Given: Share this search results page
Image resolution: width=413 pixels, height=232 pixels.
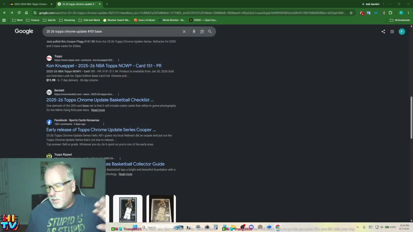Looking at the screenshot, I should pyautogui.click(x=383, y=32).
